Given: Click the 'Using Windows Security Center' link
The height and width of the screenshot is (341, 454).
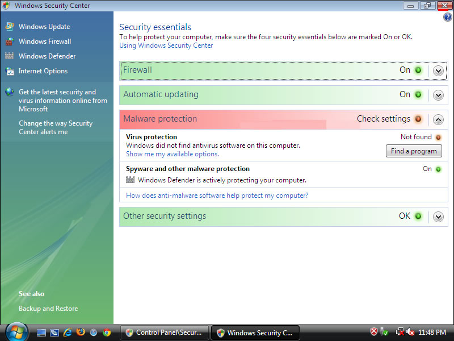Looking at the screenshot, I should [x=166, y=45].
